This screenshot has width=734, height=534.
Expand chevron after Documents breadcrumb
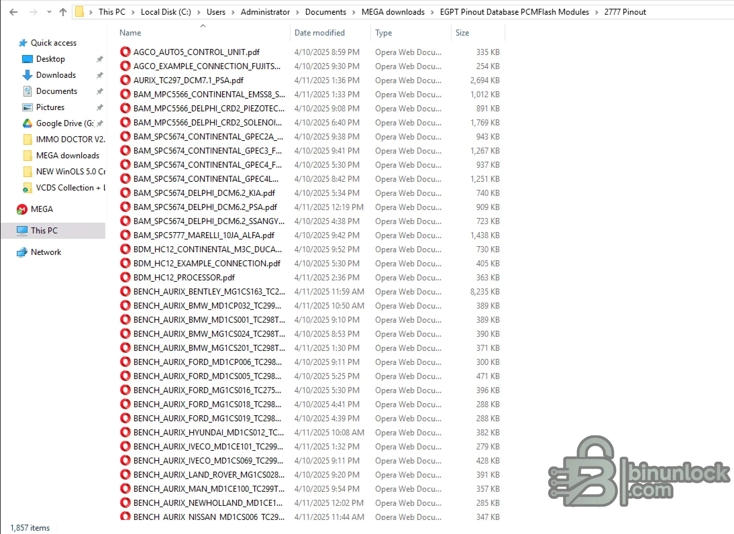click(x=354, y=12)
